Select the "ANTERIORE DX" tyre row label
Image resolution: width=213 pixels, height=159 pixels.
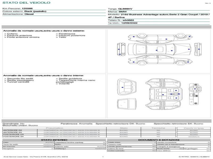point(13,130)
